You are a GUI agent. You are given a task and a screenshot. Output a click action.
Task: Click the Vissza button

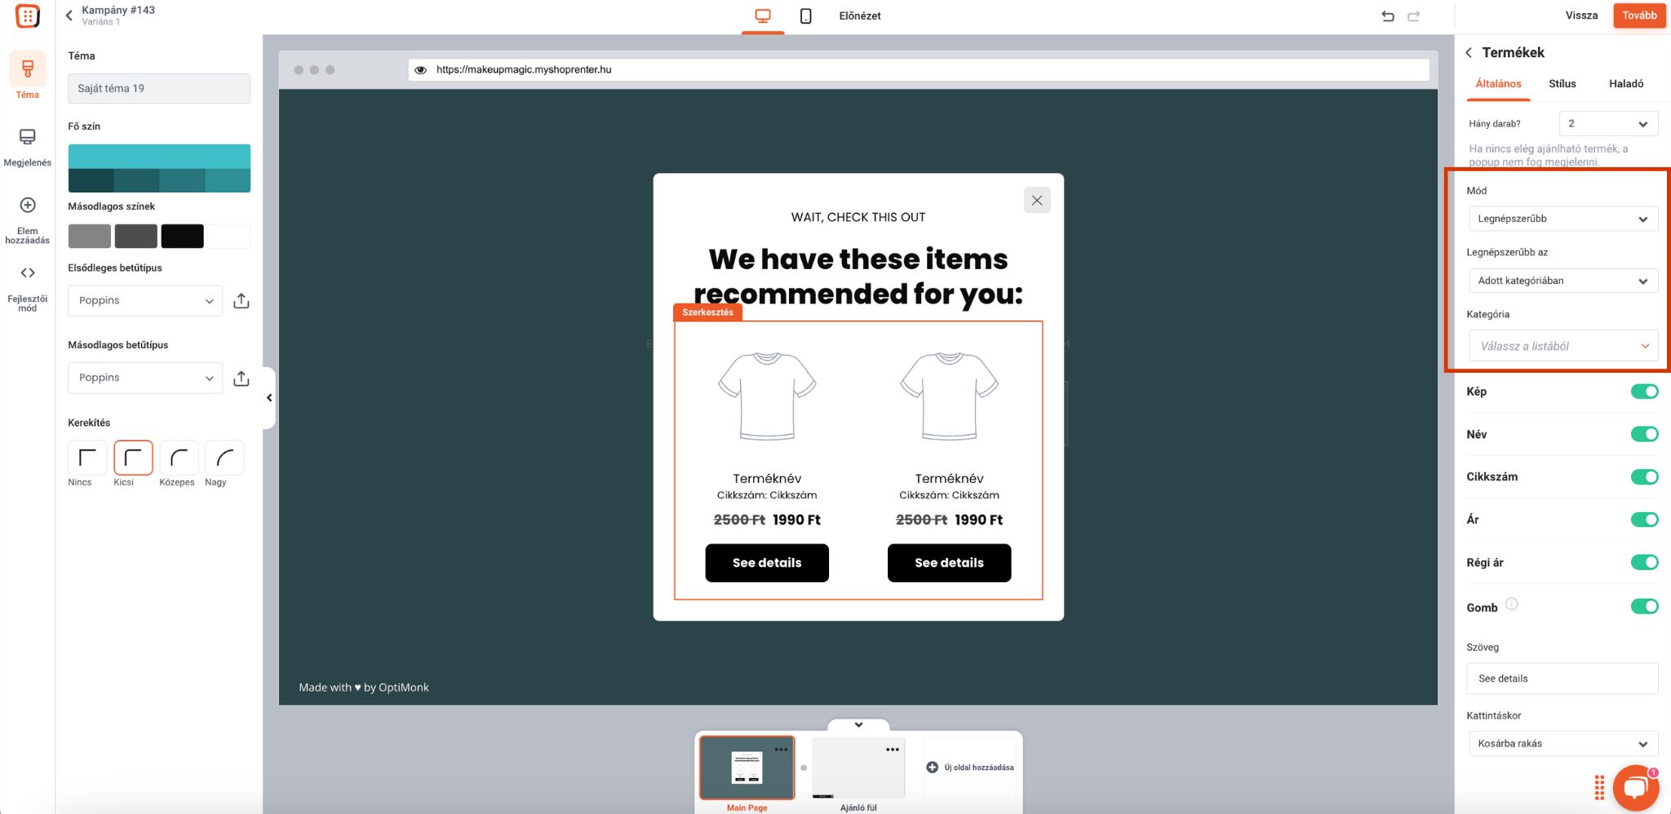1581,15
